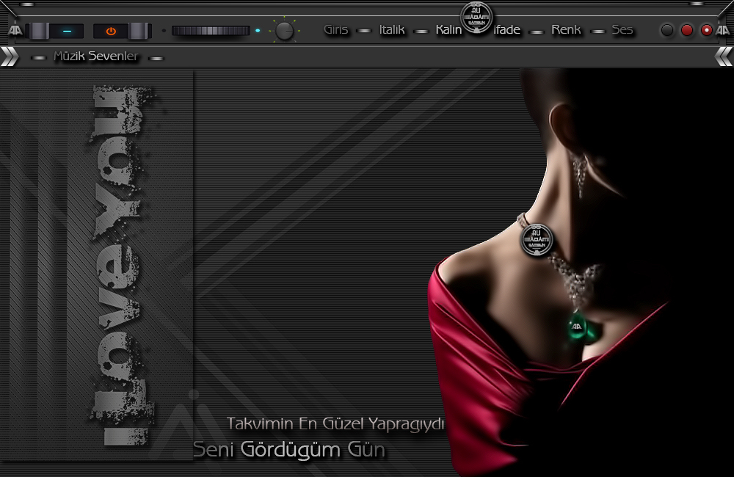Click the dark gray round button

[667, 30]
